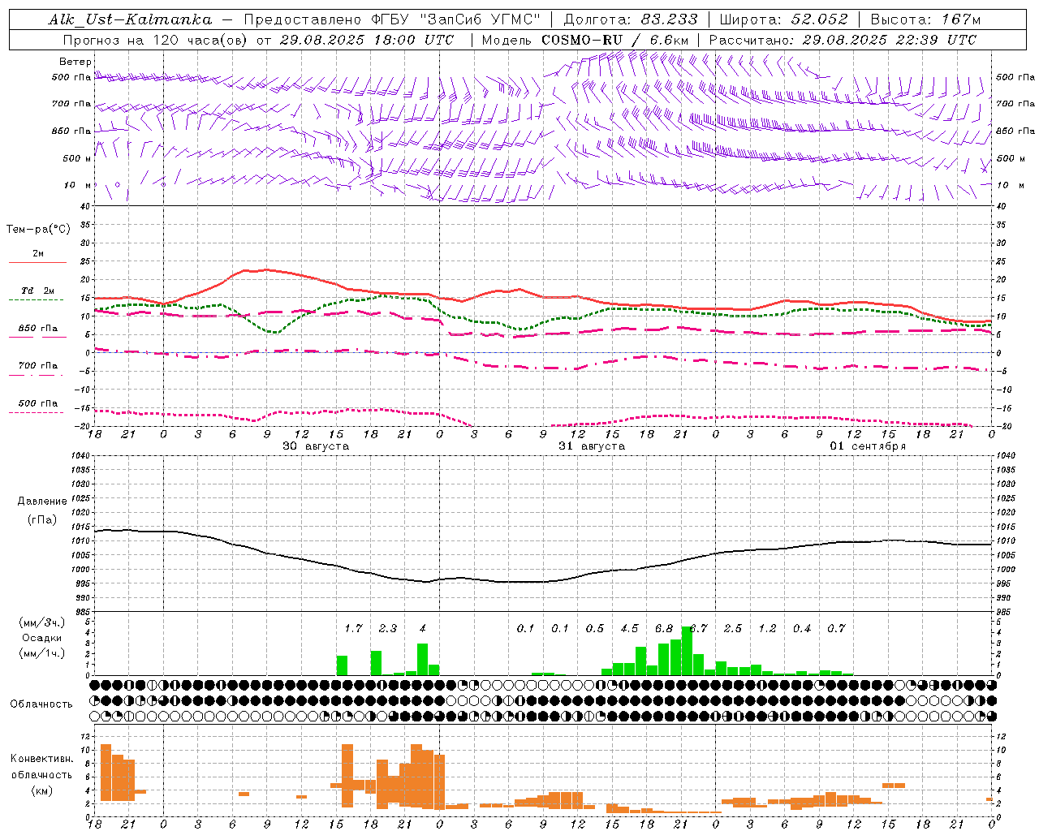Click the (мм/1ч.) unit label
1039x831 pixels.
point(42,653)
